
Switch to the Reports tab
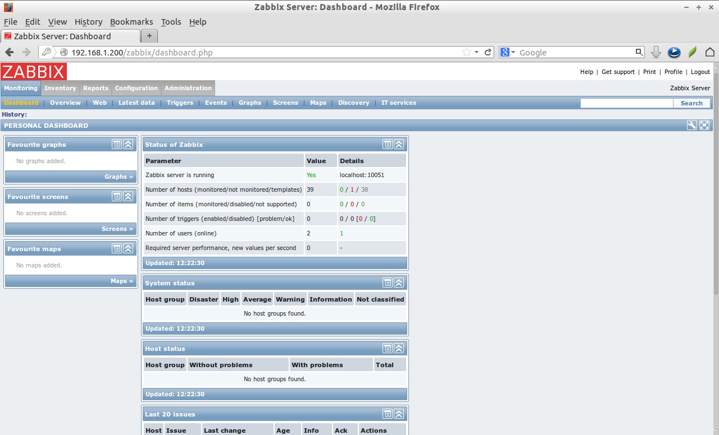pos(95,88)
